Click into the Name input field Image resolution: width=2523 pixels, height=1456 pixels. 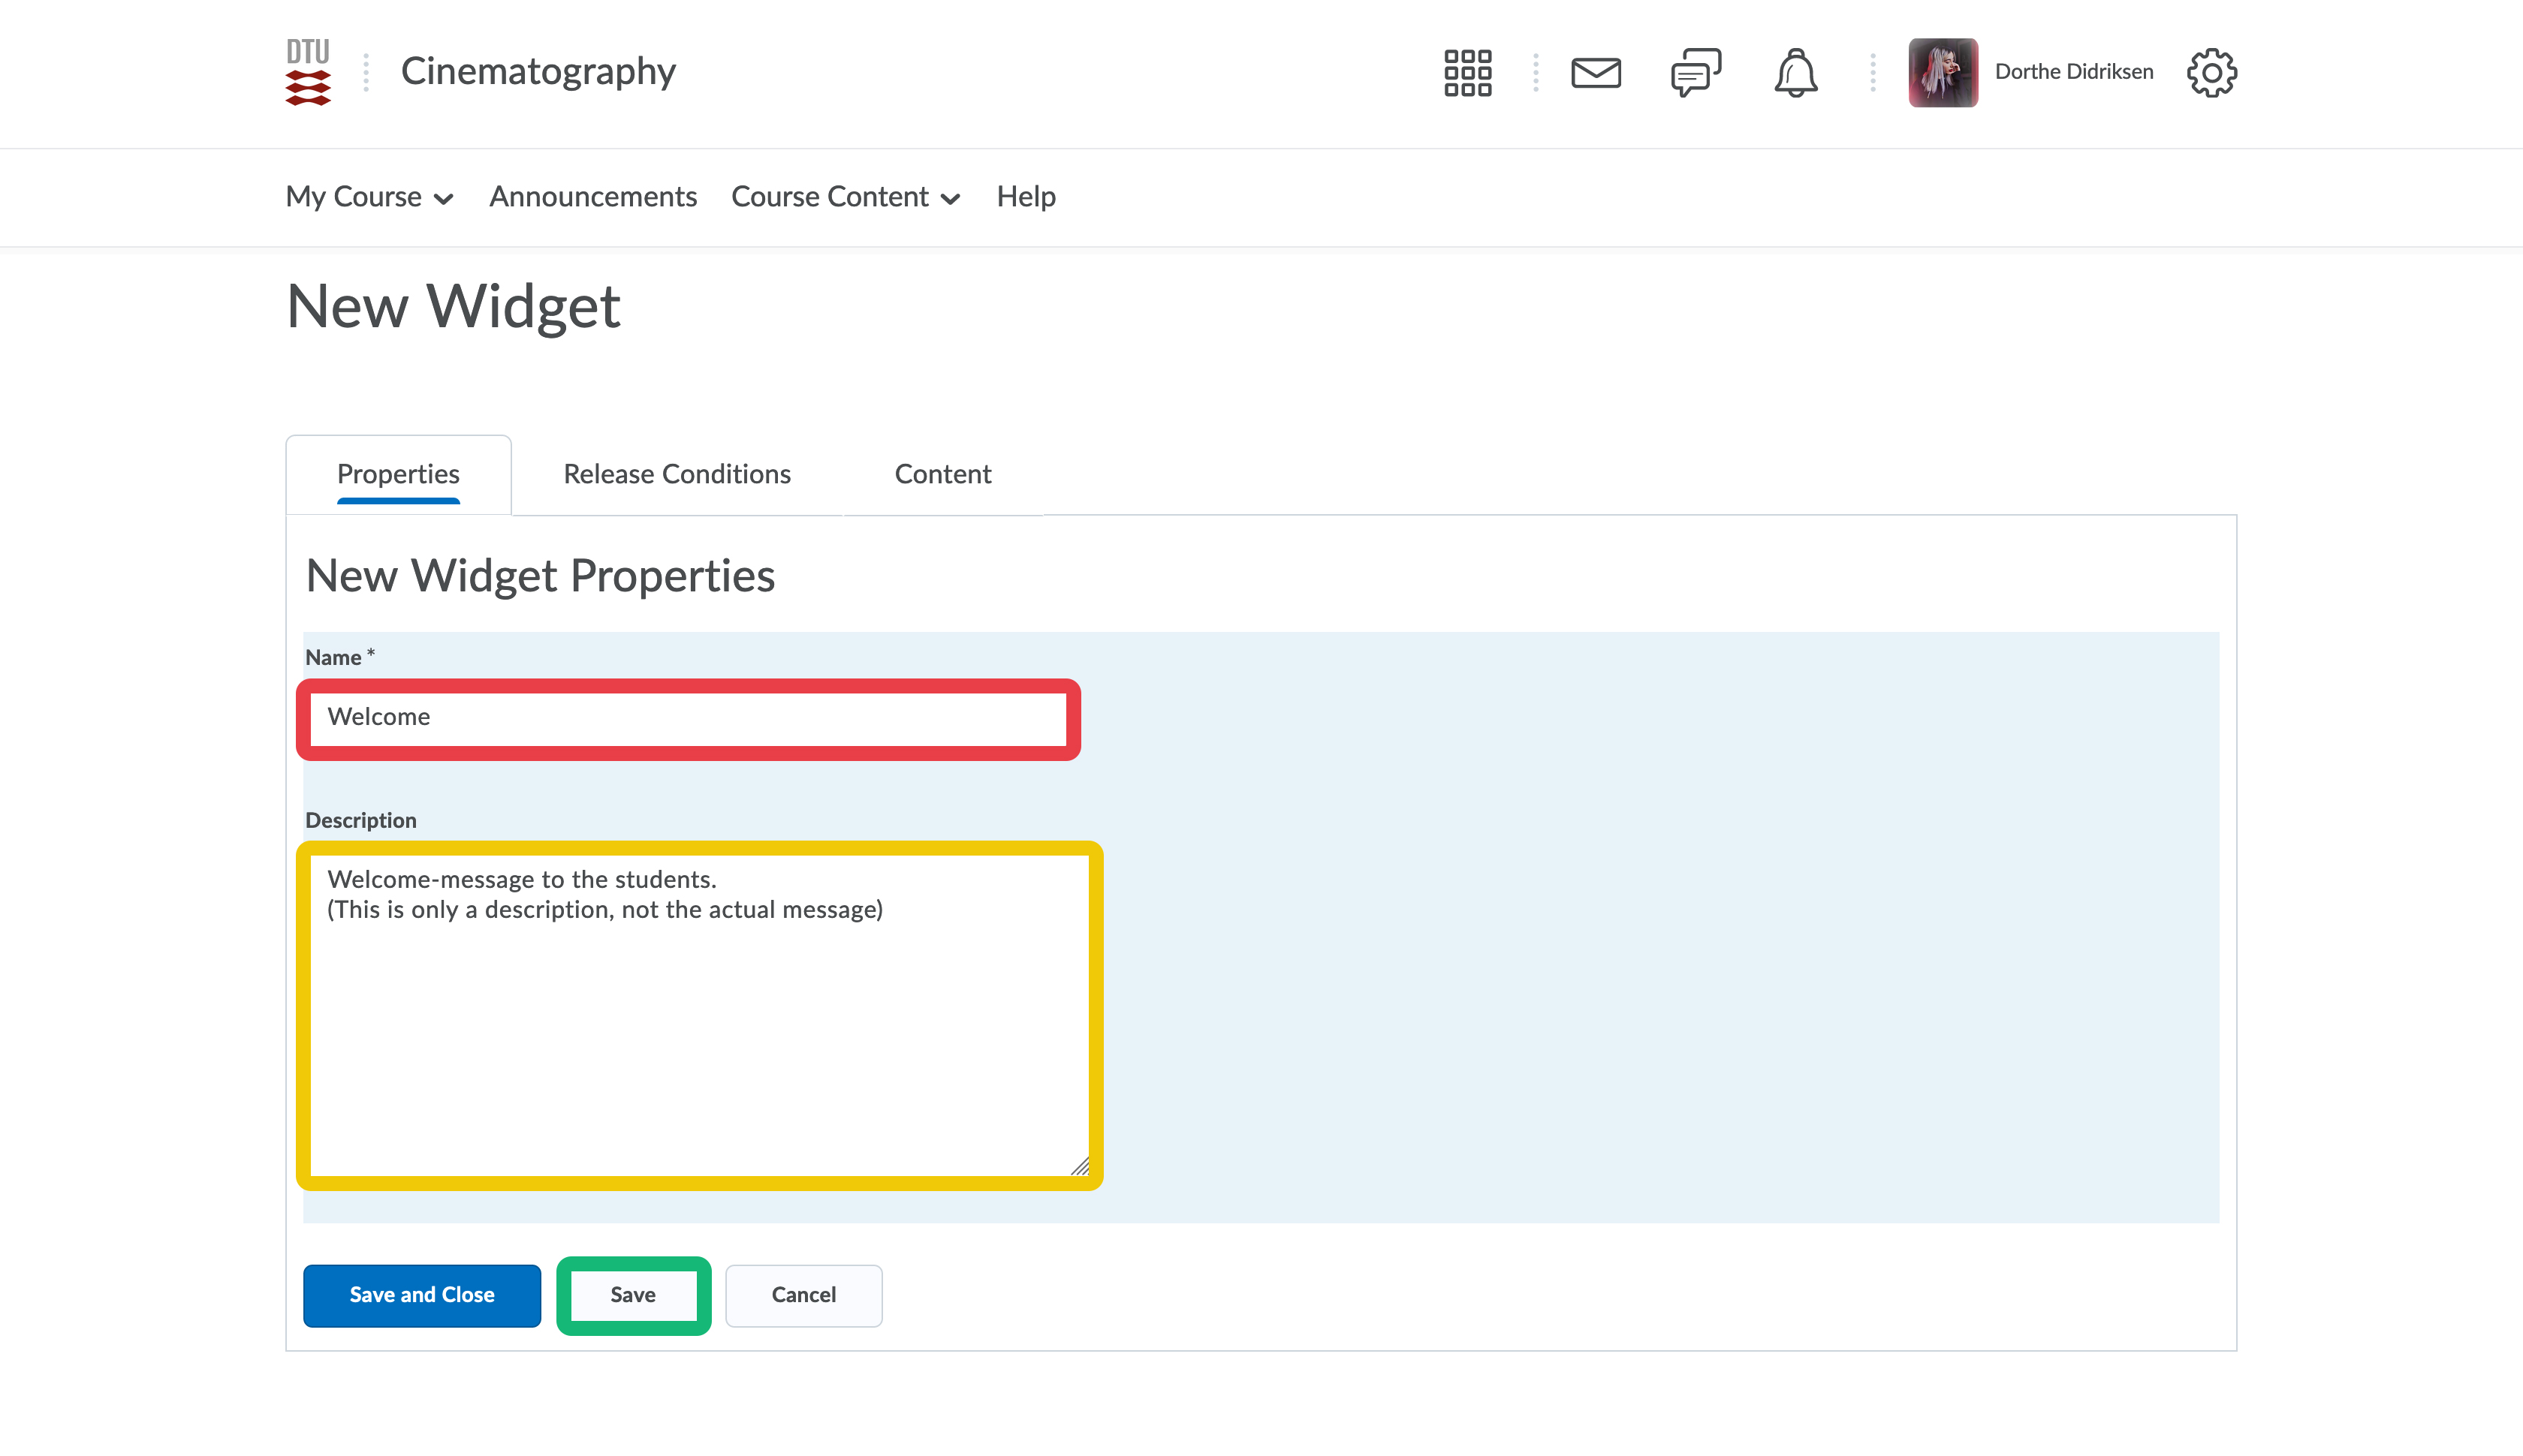[687, 718]
